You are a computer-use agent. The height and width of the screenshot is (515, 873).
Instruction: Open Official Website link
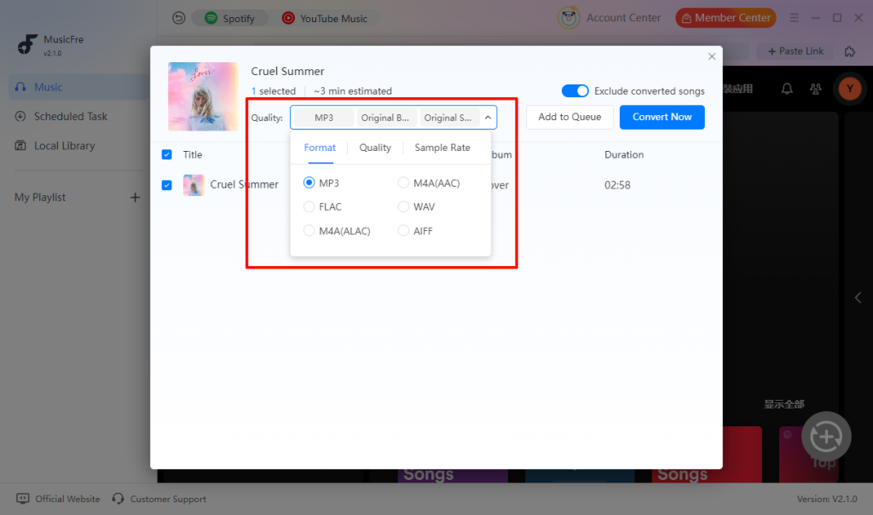point(59,499)
